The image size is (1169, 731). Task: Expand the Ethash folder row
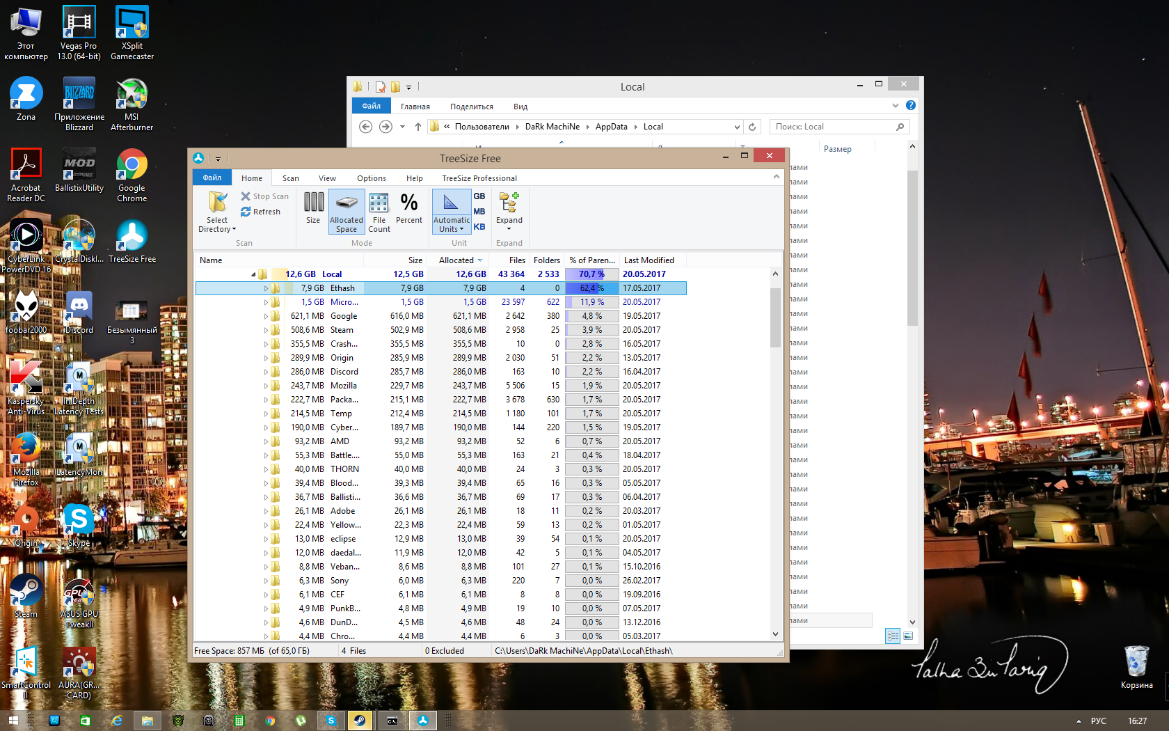click(266, 288)
